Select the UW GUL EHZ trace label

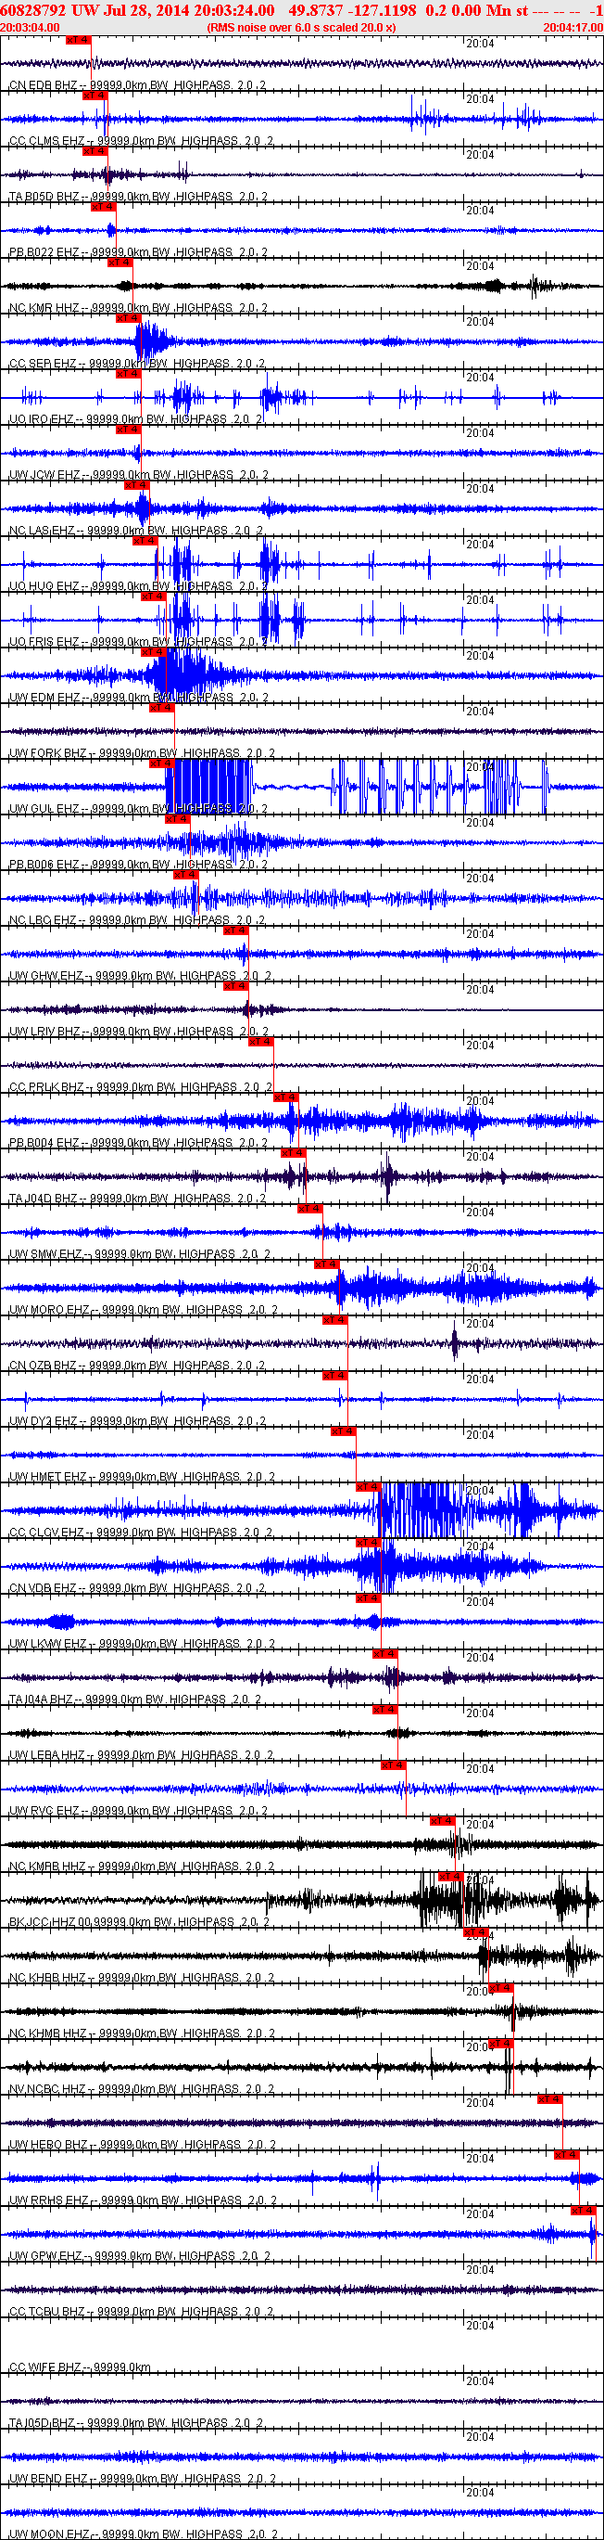click(x=138, y=810)
